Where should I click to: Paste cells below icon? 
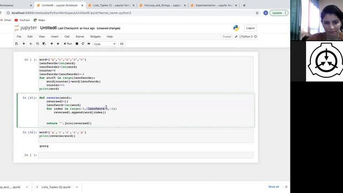click(x=44, y=44)
